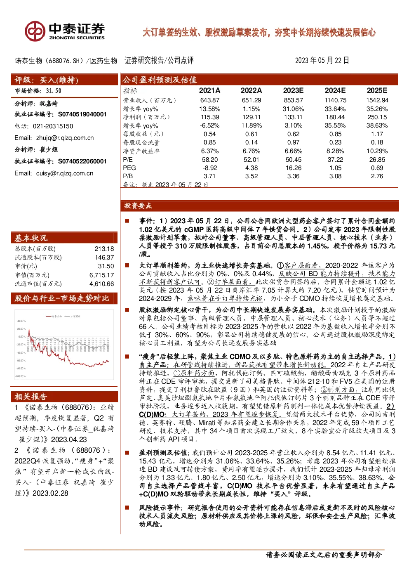Open related report dated 2023.02.28
Screen dimensions: 409x579
64,472
